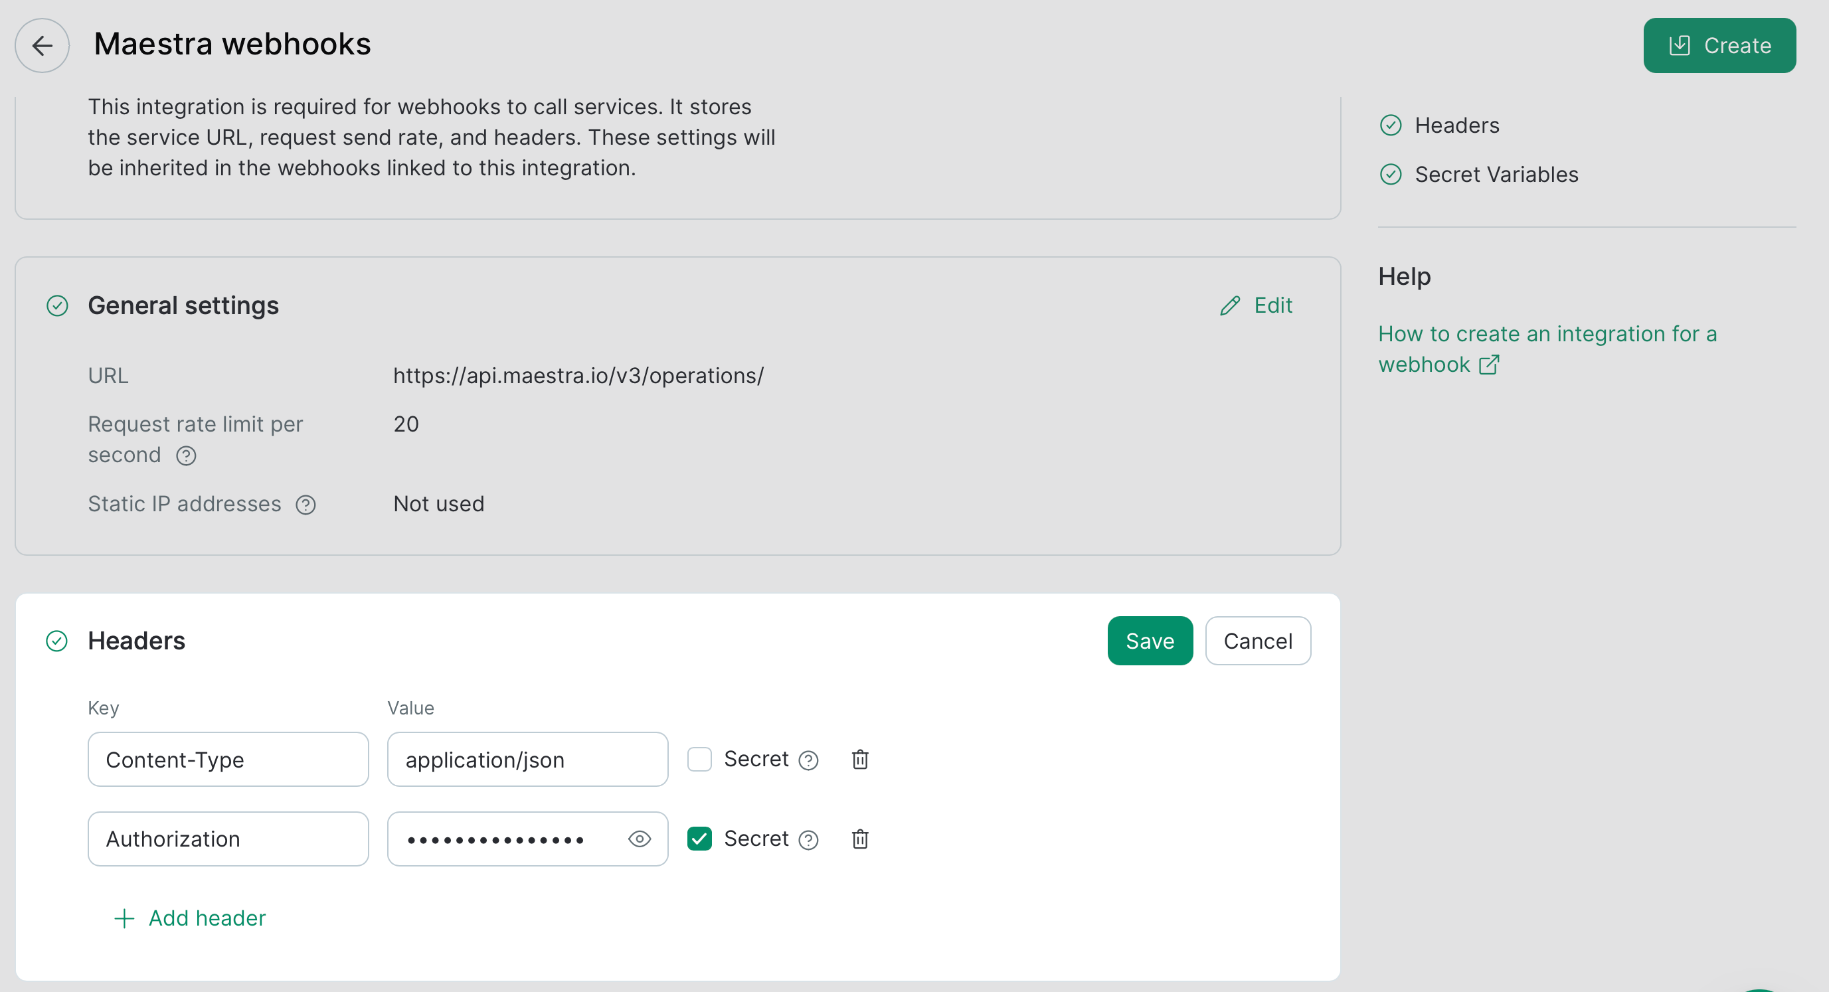Click the General settings check status icon
The image size is (1829, 992).
point(57,306)
